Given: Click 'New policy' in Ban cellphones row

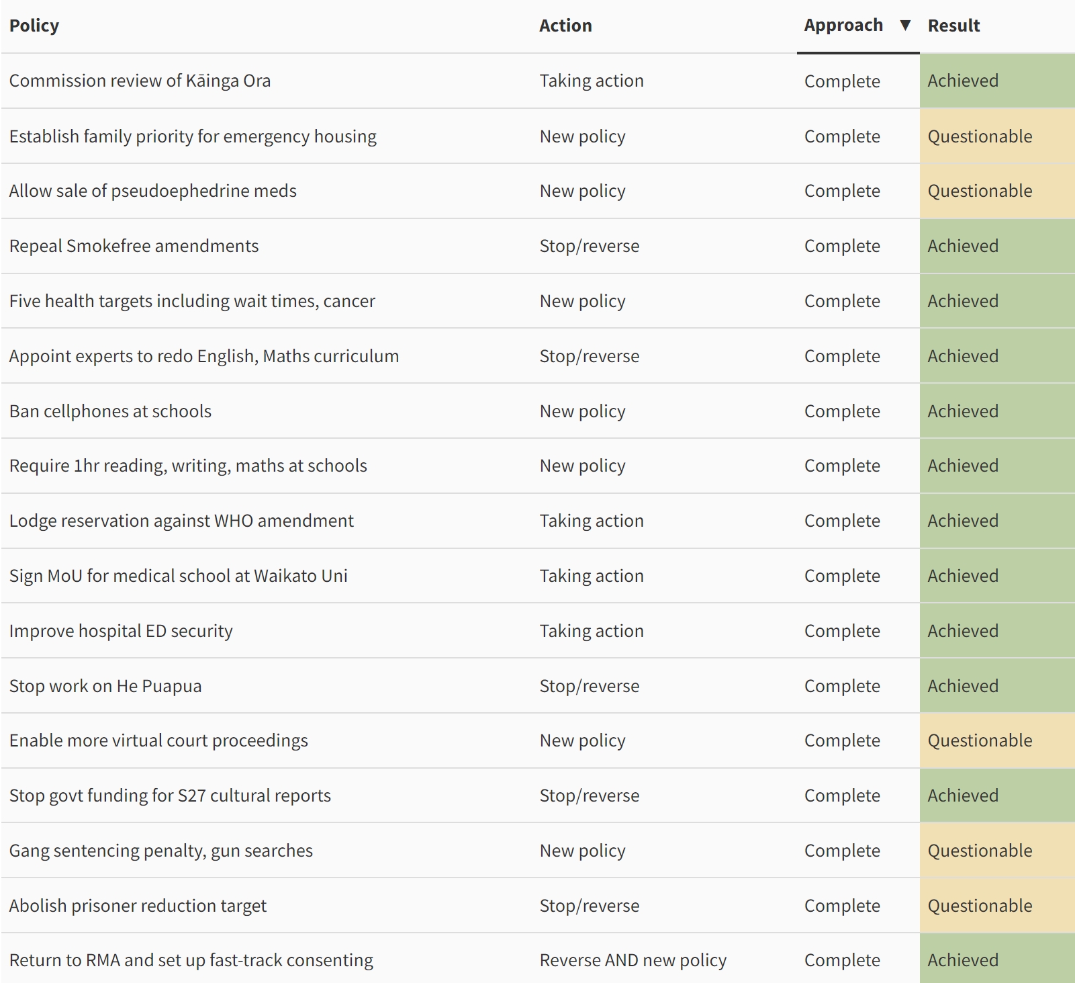Looking at the screenshot, I should [583, 411].
